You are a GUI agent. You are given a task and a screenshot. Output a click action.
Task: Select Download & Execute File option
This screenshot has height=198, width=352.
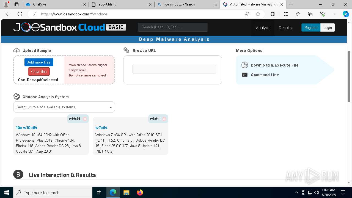click(274, 65)
